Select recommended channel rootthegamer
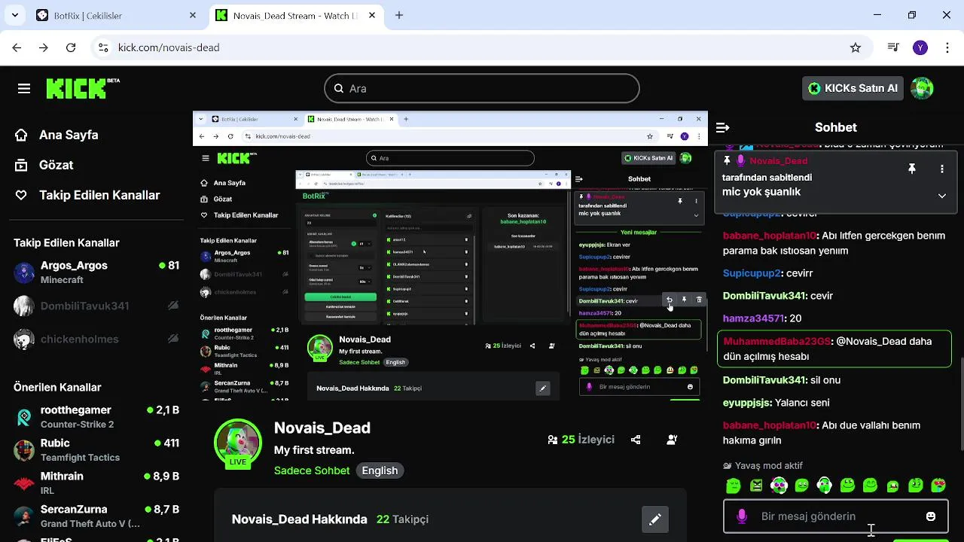The image size is (964, 542). pyautogui.click(x=96, y=416)
